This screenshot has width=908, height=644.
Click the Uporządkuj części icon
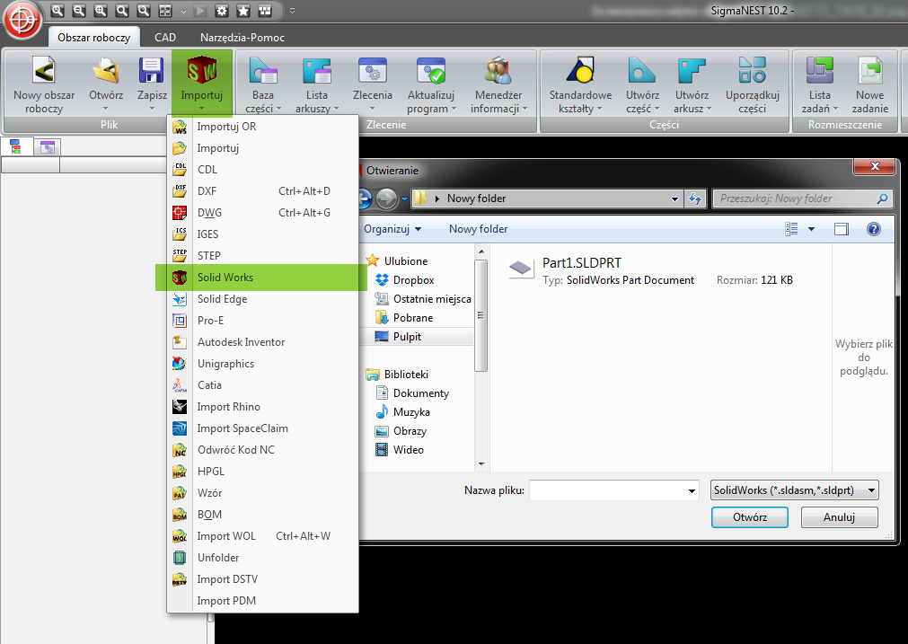(753, 70)
